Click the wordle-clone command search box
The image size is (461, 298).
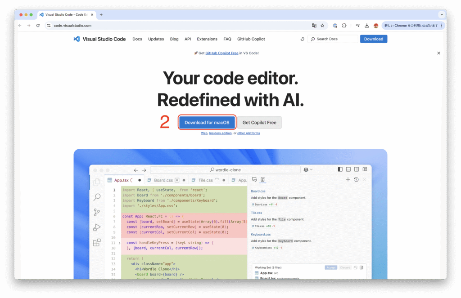[225, 170]
